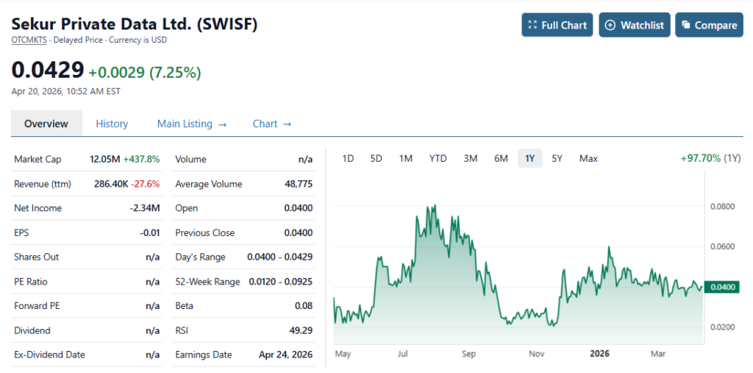Show the YTD chart range
This screenshot has height=373, width=753.
point(438,158)
